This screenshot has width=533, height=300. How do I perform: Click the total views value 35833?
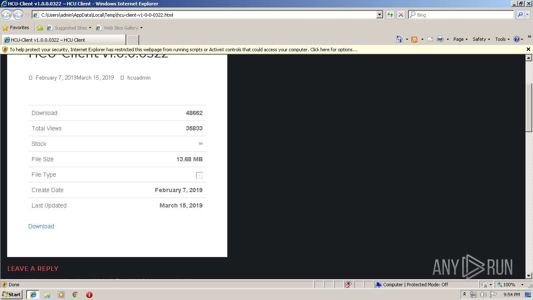(x=194, y=128)
